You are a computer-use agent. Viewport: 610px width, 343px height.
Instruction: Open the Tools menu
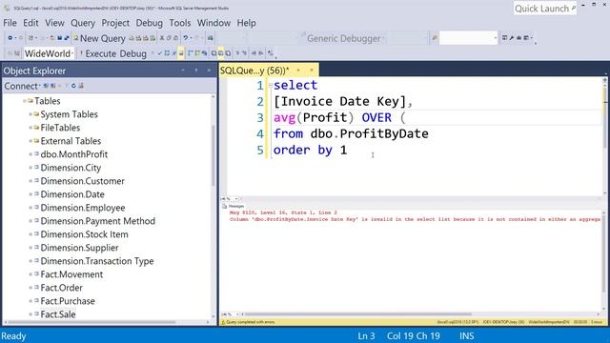(180, 23)
